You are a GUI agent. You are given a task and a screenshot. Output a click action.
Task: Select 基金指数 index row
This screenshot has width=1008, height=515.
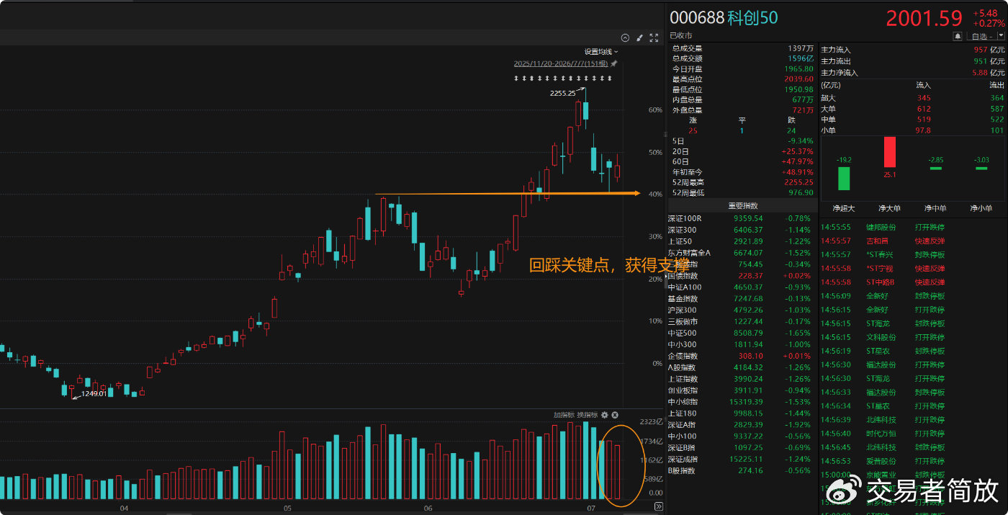[742, 298]
